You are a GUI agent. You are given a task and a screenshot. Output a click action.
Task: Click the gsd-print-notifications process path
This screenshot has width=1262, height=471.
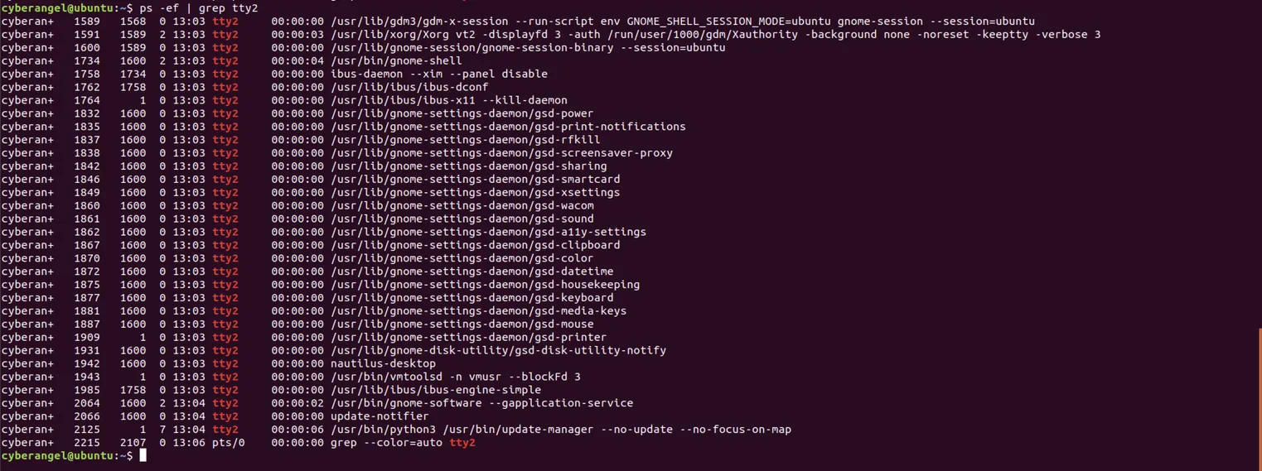[508, 127]
